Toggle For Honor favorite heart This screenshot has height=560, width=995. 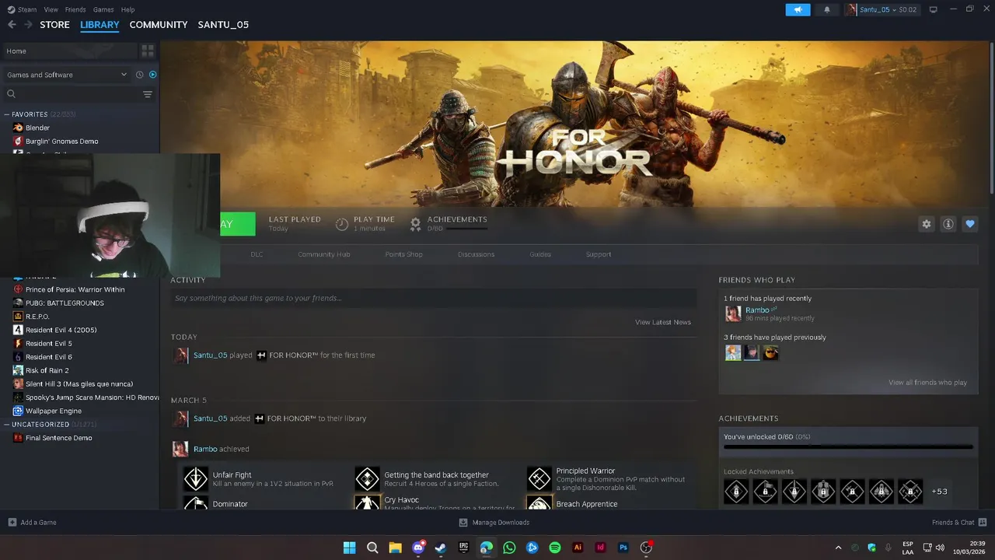pos(969,224)
